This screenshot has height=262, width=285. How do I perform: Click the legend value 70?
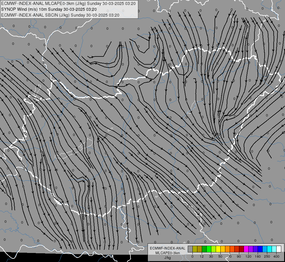230,256
